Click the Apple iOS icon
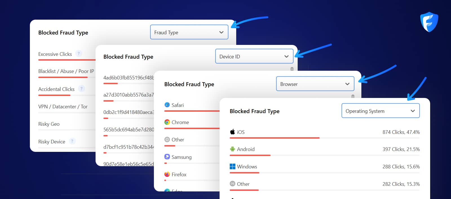 pos(232,132)
